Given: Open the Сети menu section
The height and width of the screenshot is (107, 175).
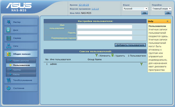Looking at the screenshot, I should pyautogui.click(x=21, y=46).
